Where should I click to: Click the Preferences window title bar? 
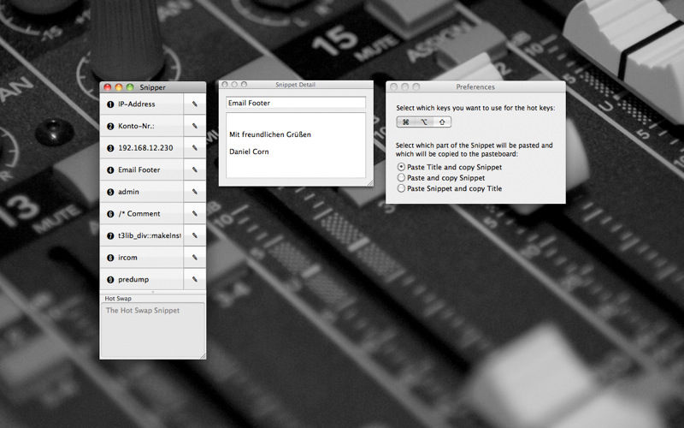[475, 86]
